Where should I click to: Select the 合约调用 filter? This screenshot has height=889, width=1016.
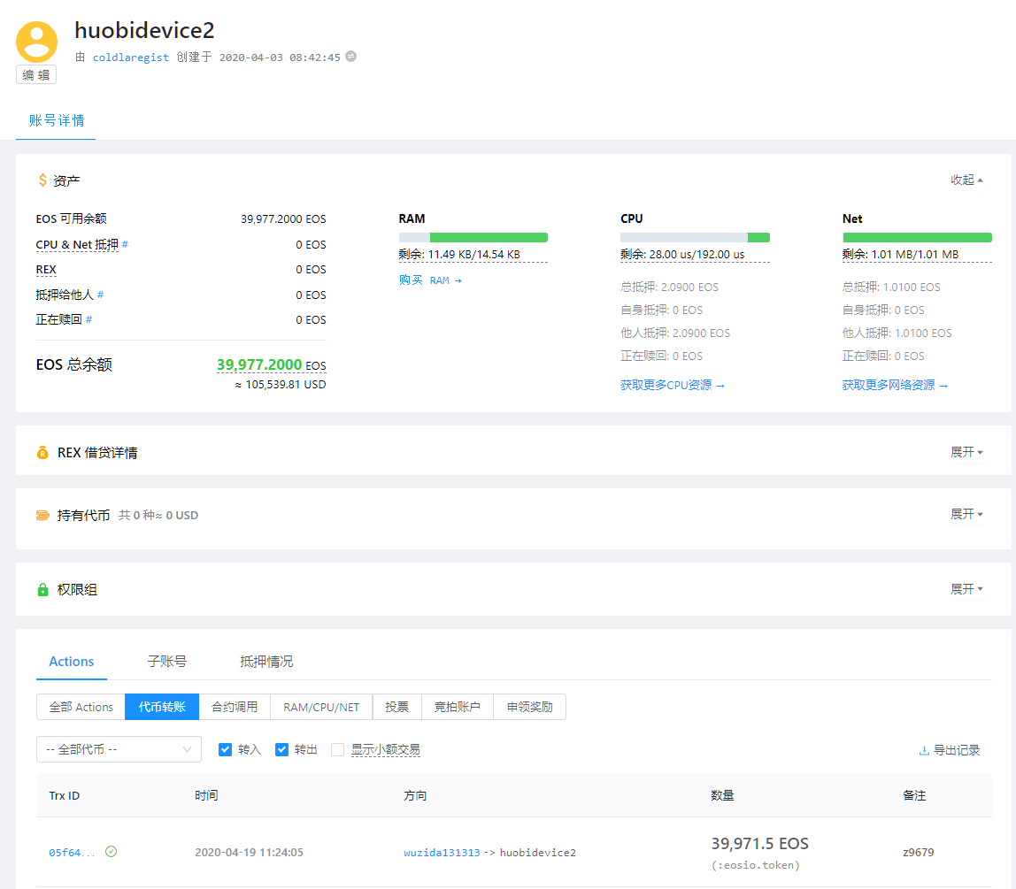pos(235,707)
